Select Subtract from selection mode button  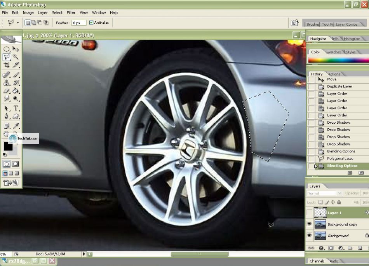pos(40,23)
